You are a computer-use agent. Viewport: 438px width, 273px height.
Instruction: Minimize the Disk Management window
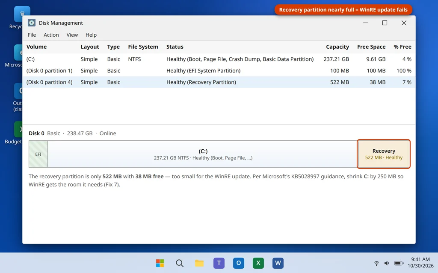click(365, 23)
